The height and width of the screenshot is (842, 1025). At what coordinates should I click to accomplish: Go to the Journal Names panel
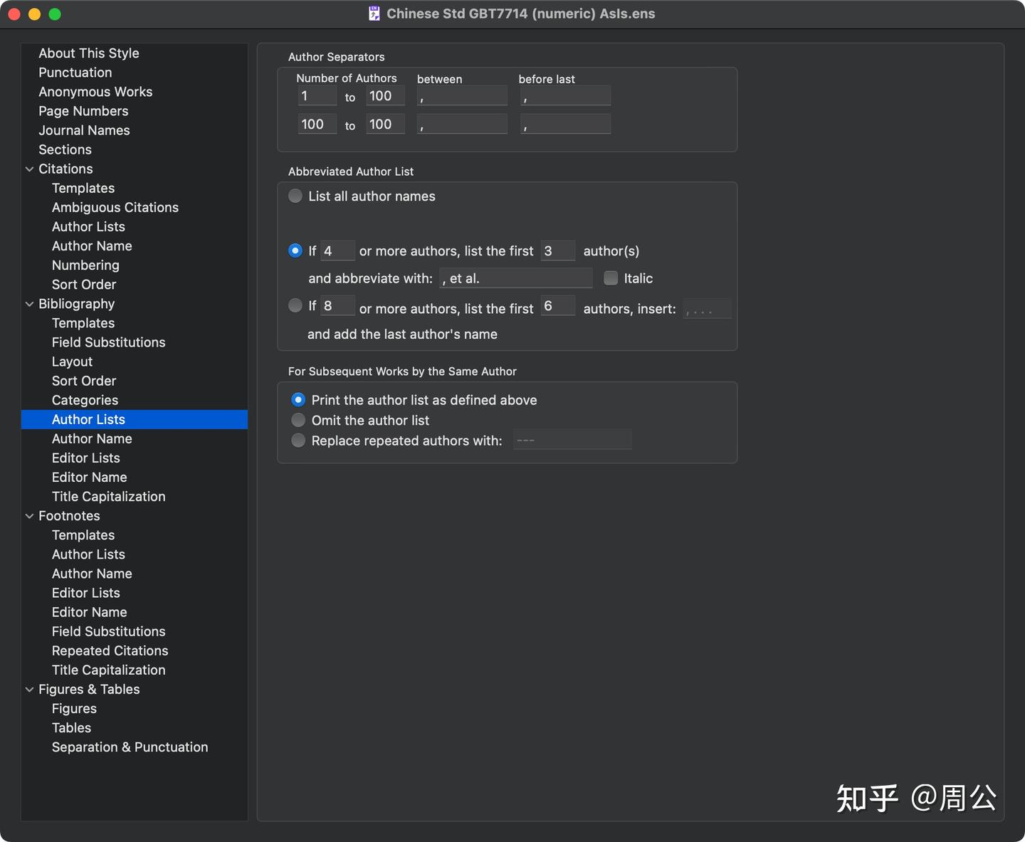(84, 130)
